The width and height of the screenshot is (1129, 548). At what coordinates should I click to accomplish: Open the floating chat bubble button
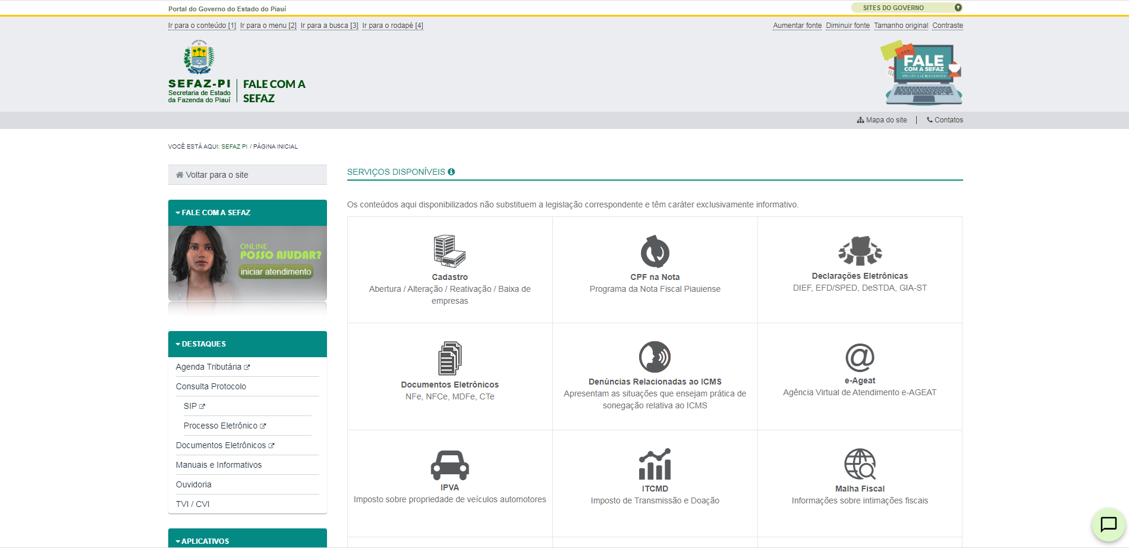1108,524
